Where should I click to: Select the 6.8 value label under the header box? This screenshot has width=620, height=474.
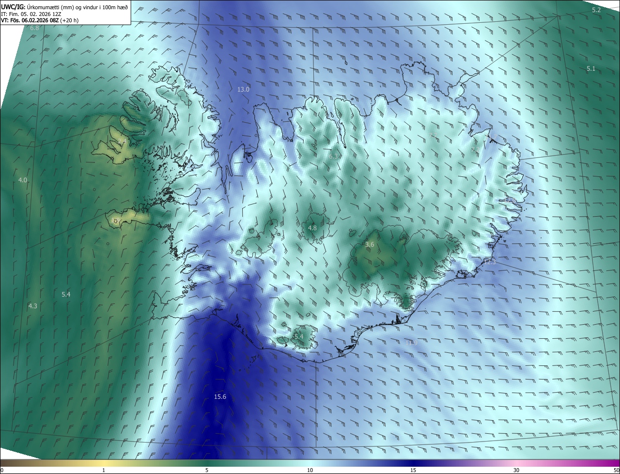pos(34,28)
